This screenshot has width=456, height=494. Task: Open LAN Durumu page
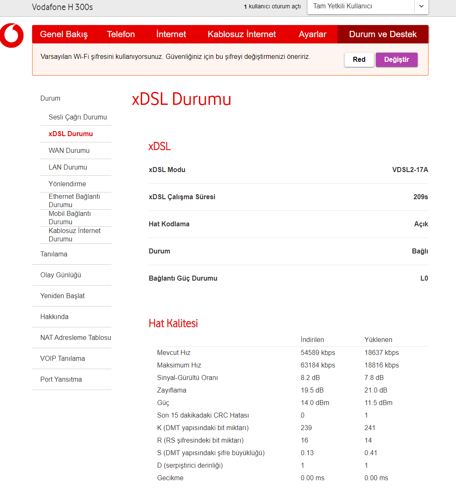(x=68, y=167)
